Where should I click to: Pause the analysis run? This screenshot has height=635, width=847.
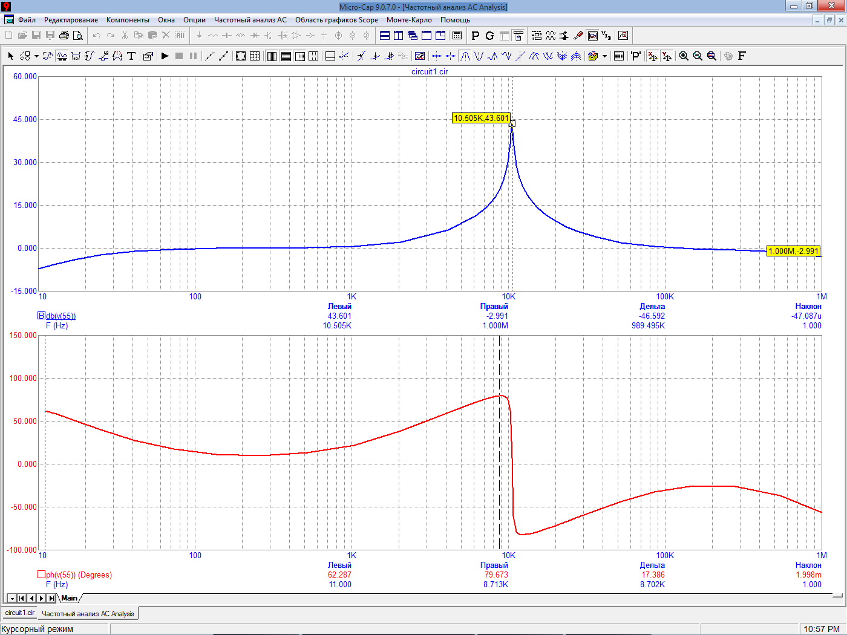pos(193,56)
